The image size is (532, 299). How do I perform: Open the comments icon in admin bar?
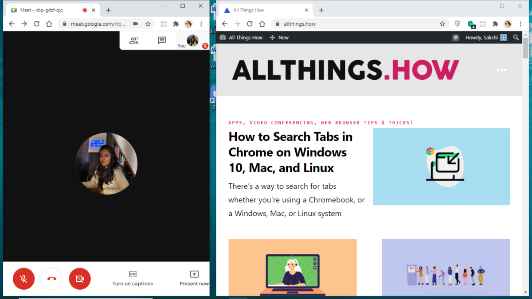(456, 38)
